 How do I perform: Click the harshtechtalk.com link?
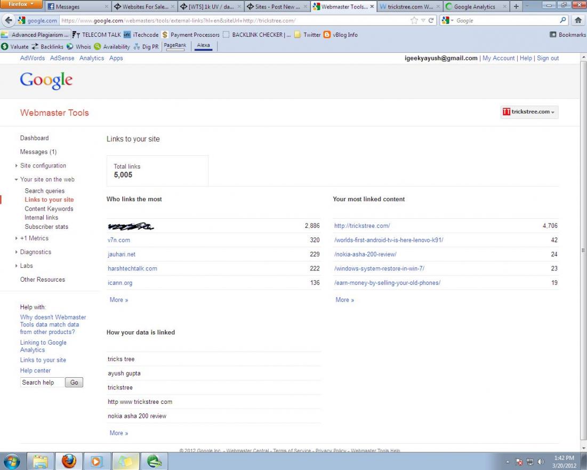[133, 268]
